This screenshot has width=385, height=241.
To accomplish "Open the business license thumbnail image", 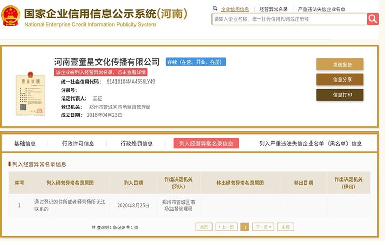I will click(x=30, y=94).
